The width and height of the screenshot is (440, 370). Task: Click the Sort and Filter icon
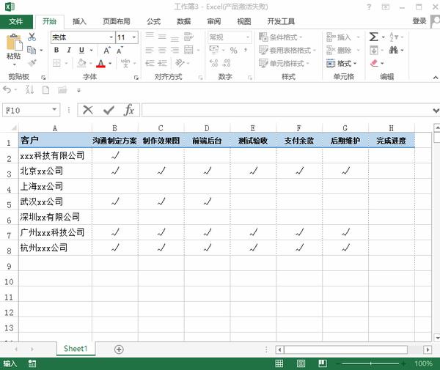pos(394,37)
